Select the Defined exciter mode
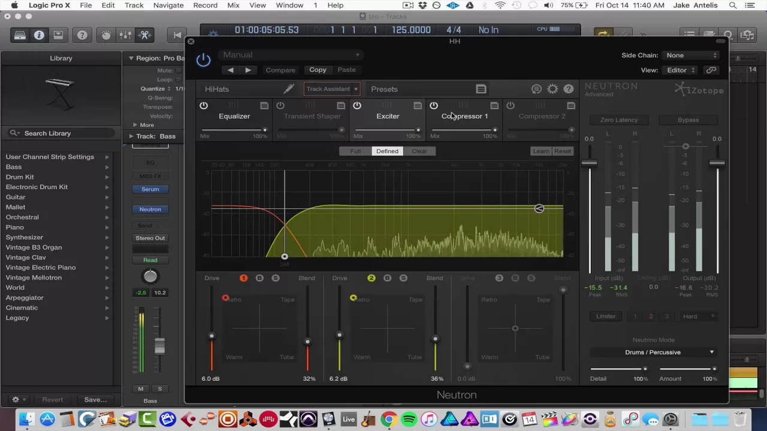This screenshot has width=767, height=431. pos(387,151)
